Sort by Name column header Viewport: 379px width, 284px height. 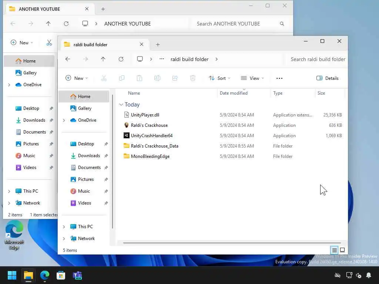(x=134, y=93)
